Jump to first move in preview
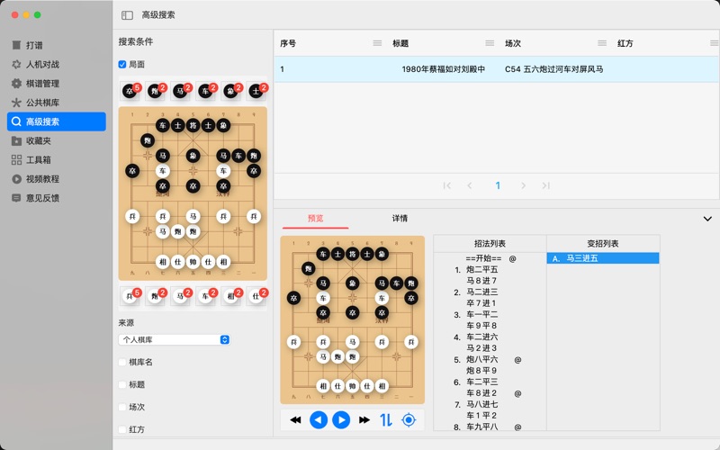The image size is (720, 450). (x=296, y=419)
